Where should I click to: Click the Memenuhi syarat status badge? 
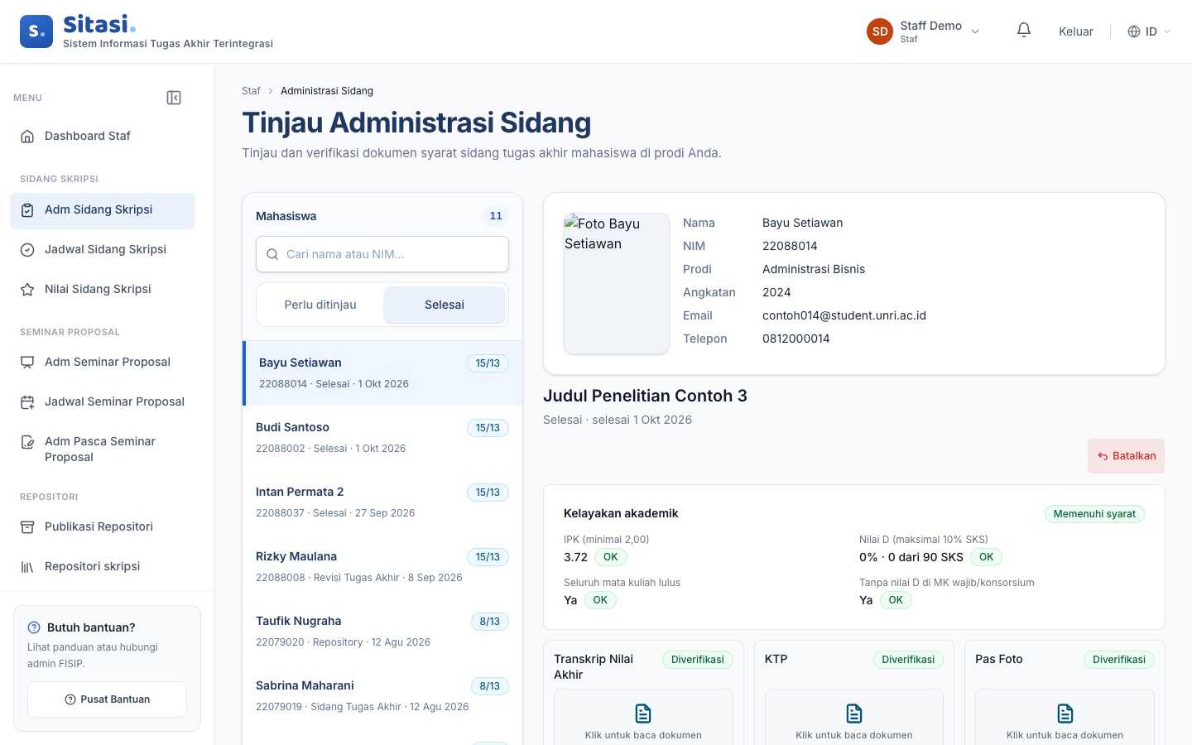coord(1094,514)
